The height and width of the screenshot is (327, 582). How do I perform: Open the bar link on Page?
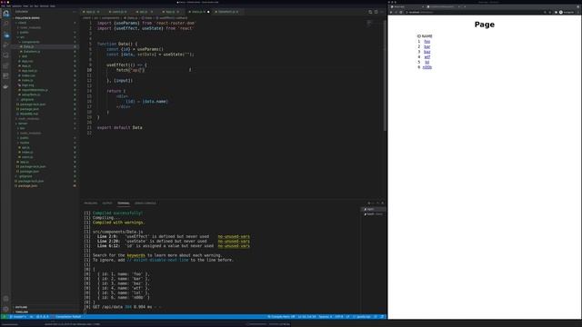pyautogui.click(x=426, y=46)
